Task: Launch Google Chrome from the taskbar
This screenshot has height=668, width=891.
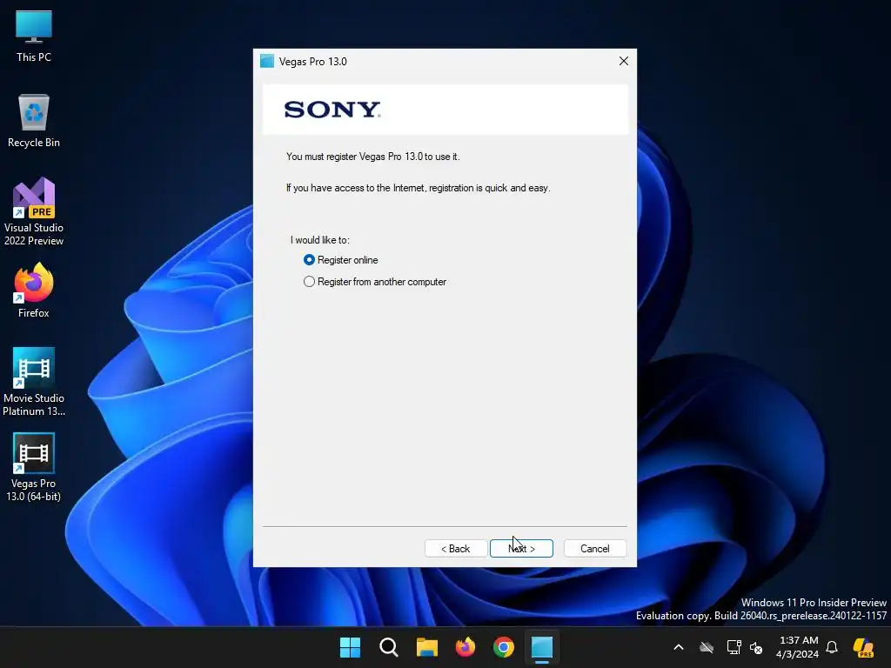Action: tap(504, 647)
